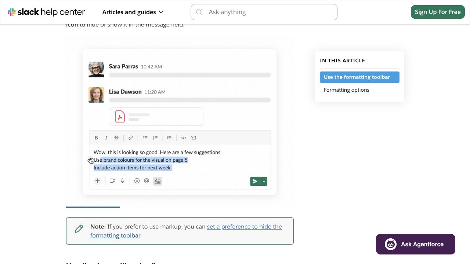Click the name Lisa Dawson
The height and width of the screenshot is (264, 470).
pos(125,92)
